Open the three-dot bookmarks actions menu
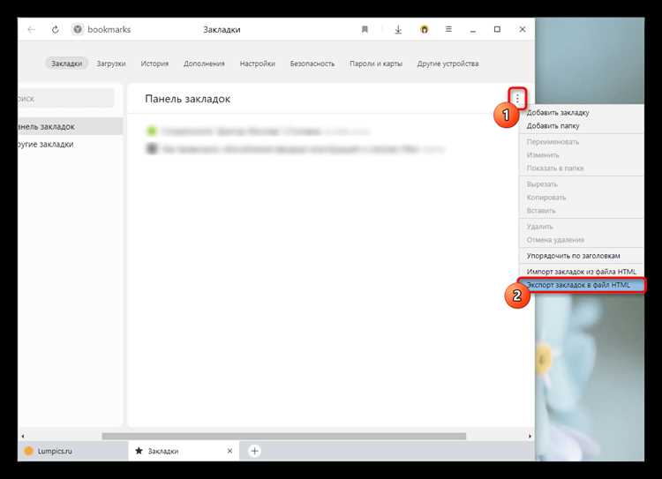Viewport: 662px width, 479px height. point(517,98)
